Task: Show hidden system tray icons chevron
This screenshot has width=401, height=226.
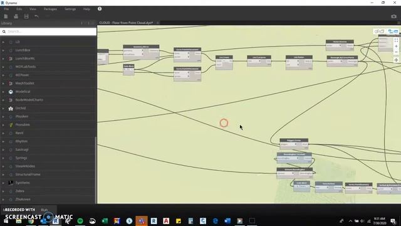Action: pyautogui.click(x=350, y=221)
